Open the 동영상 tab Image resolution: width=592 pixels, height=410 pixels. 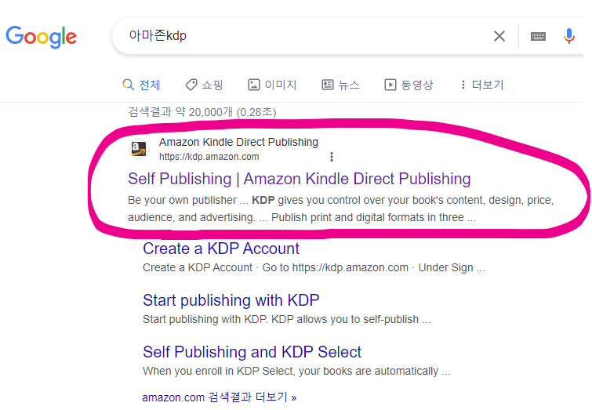coord(409,85)
